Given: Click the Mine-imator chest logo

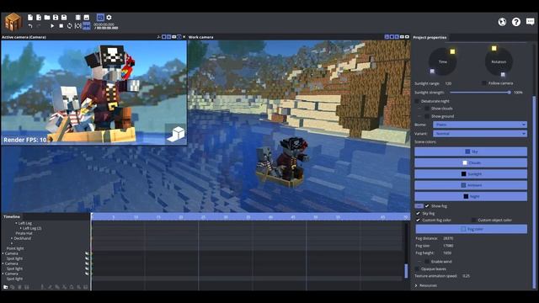Looking at the screenshot, I should 13,22.
